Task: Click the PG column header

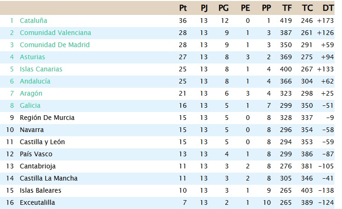Action: (223, 8)
